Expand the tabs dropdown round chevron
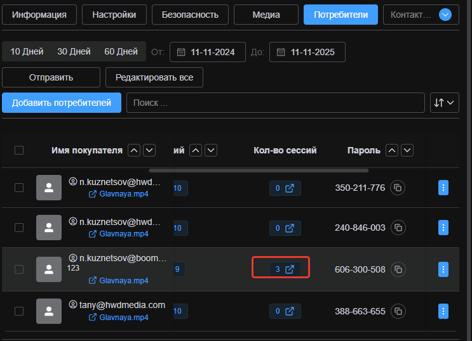Viewport: 472px width, 341px height. (x=445, y=15)
